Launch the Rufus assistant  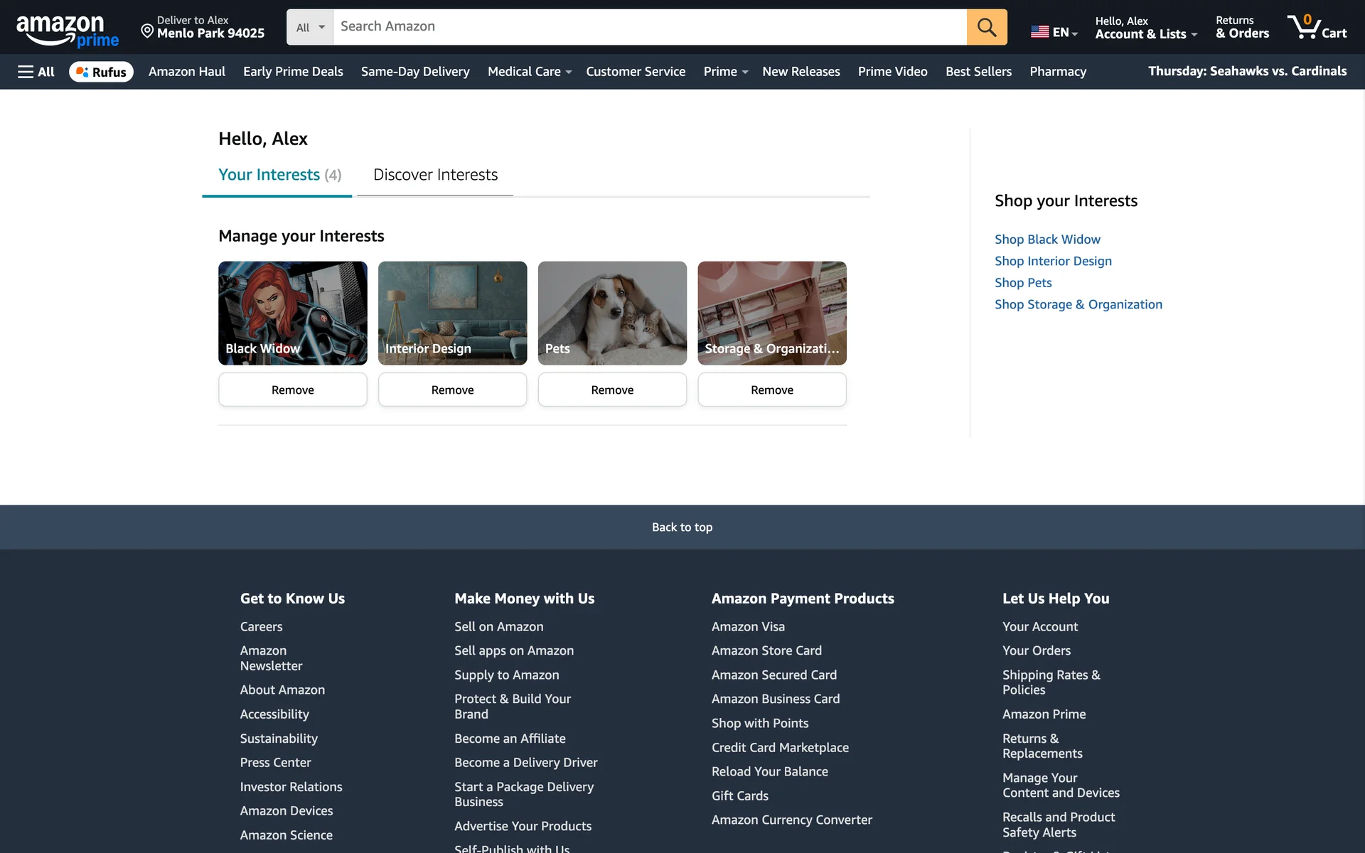(101, 72)
